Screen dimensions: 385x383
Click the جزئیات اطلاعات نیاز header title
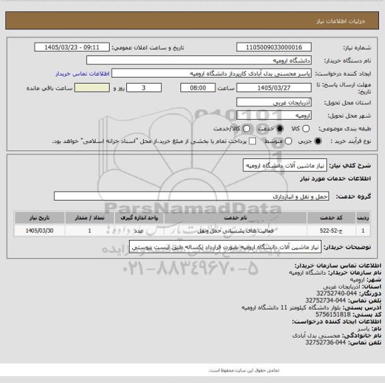coord(341,21)
